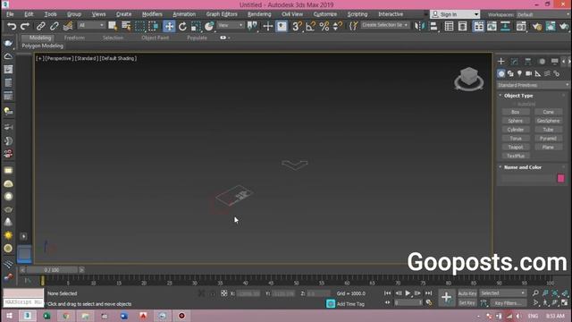
Task: Click the ViewCube in the viewport
Action: [469, 78]
